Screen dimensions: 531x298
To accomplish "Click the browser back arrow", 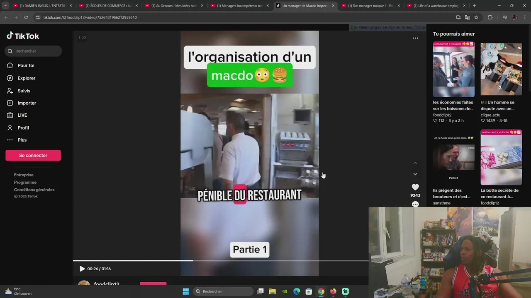I will pyautogui.click(x=6, y=17).
